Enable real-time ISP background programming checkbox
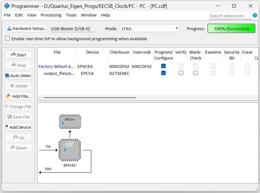Viewport: 260px width, 193px height. click(7, 38)
